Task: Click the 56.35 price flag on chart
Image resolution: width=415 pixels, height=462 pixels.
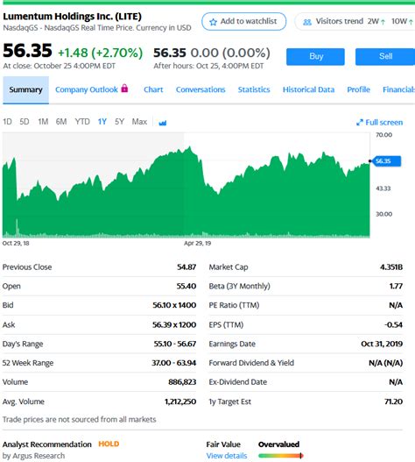Action: [x=386, y=161]
